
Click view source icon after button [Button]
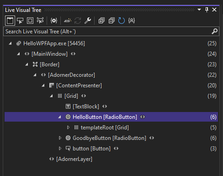(116, 149)
